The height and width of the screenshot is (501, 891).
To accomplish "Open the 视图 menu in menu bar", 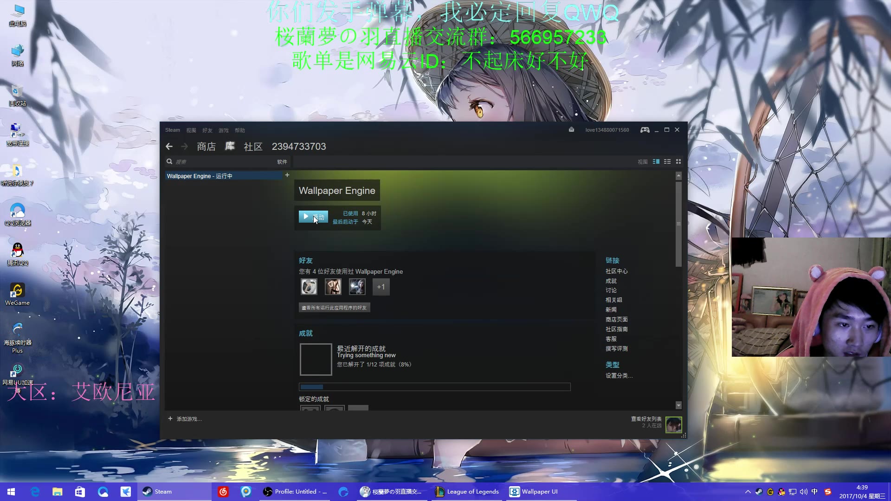I will (x=191, y=130).
